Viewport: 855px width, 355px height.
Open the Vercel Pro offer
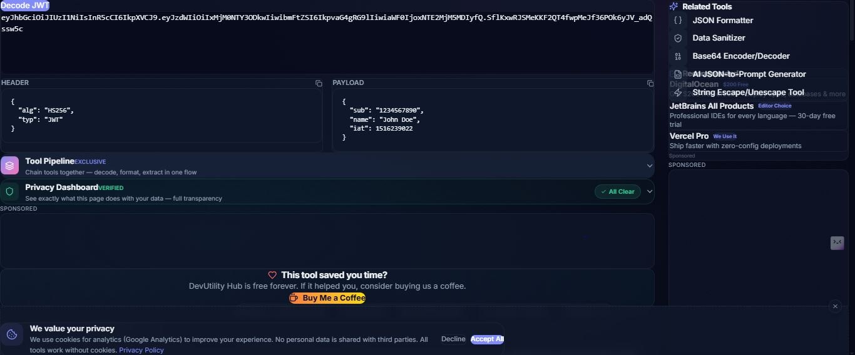[x=758, y=141]
